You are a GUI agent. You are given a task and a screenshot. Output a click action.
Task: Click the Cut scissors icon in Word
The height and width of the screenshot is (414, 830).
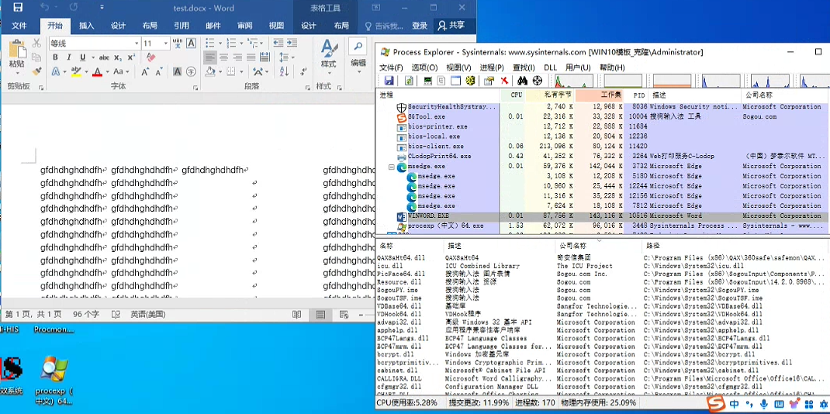tap(36, 43)
